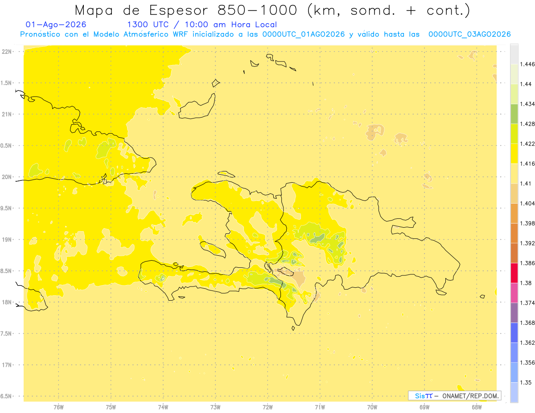Click the time label '1300 UTC / 10:00 am Hora Local'

[202, 25]
